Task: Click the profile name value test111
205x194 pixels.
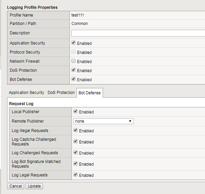Action: [x=78, y=15]
